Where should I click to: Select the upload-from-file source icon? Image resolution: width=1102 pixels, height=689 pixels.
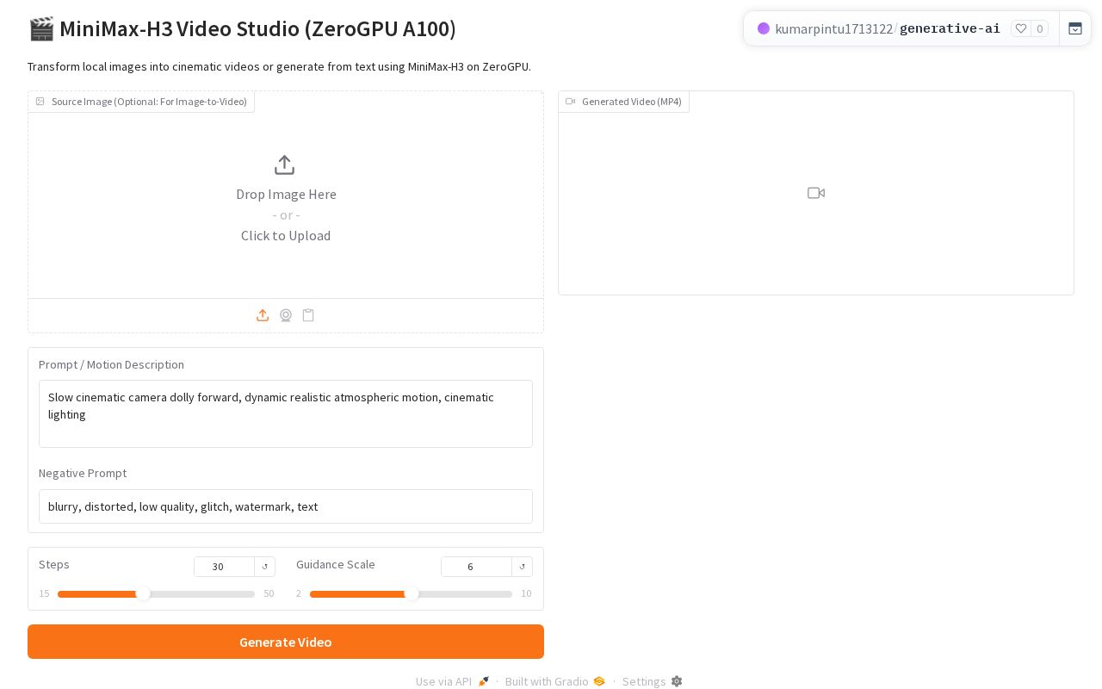coord(263,315)
